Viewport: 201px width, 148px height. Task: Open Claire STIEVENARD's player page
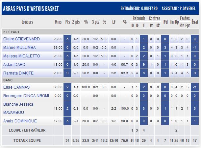pos(21,39)
